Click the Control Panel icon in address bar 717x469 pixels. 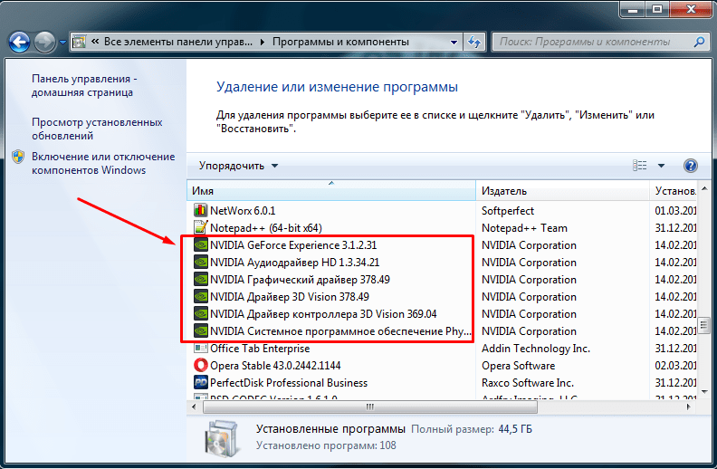[80, 42]
